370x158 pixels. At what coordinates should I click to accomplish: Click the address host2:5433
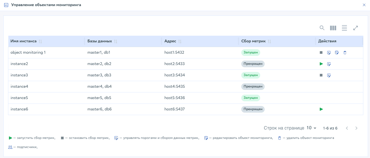tap(175, 64)
